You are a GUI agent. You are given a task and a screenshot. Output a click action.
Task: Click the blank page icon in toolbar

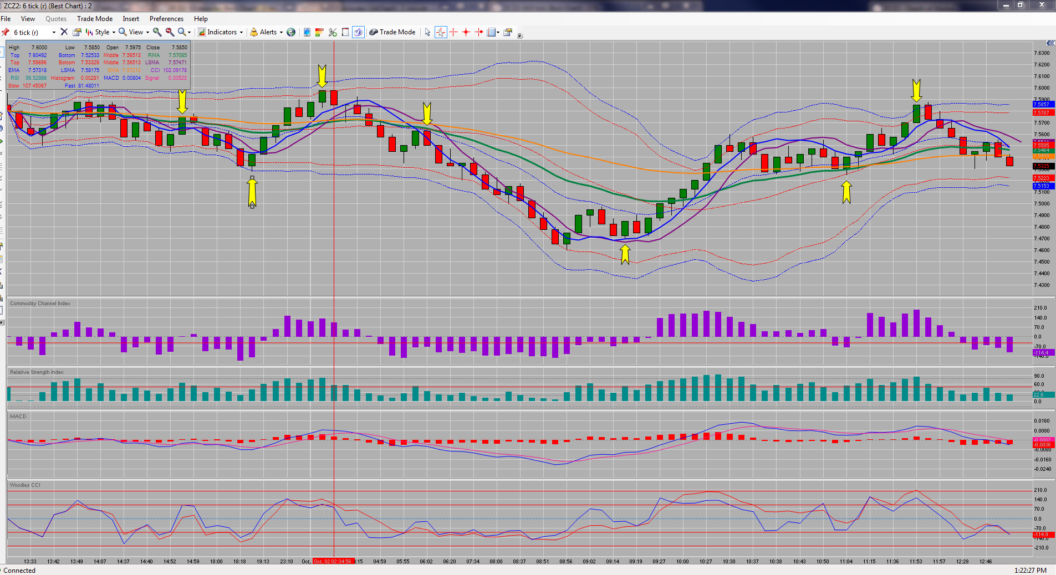pos(345,32)
